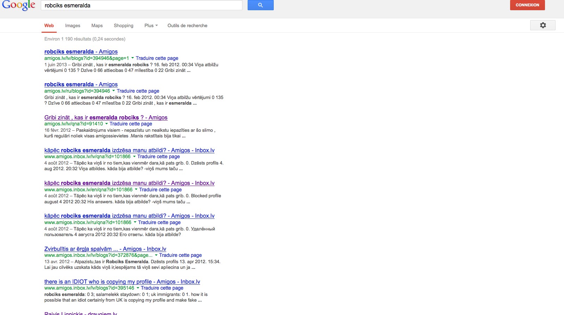Click snippet starting 16 févr. 2012 – Paskaidrojums
This screenshot has width=564, height=315.
(130, 133)
